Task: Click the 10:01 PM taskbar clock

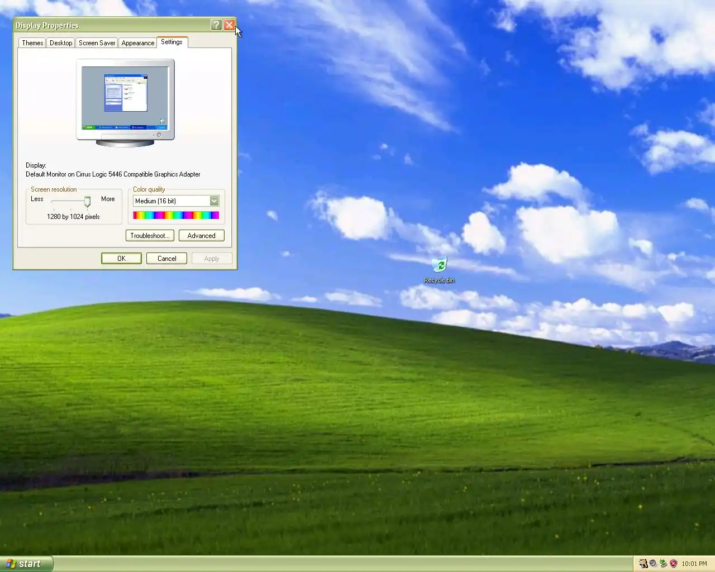Action: pos(694,564)
